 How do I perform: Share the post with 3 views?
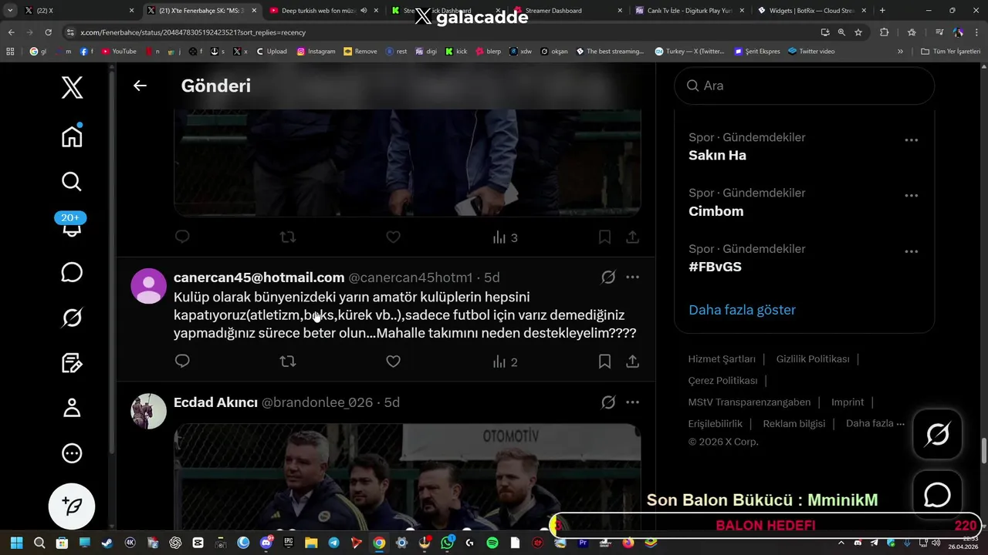tap(632, 237)
